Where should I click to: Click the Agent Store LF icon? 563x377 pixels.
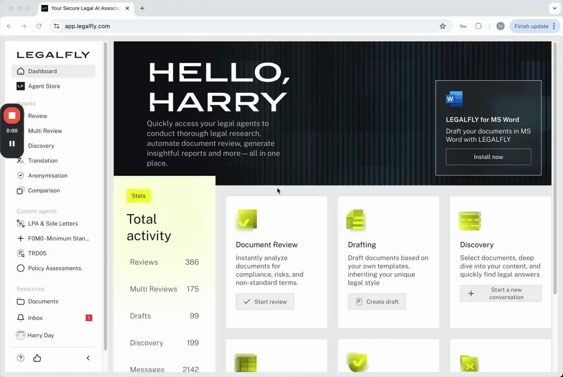pyautogui.click(x=20, y=86)
